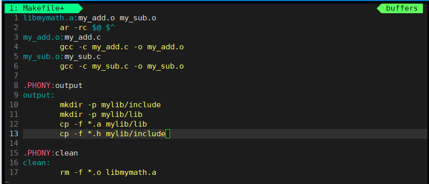429x184 pixels.
Task: Click 'mylib/lib' path on line 11
Action: [122, 114]
